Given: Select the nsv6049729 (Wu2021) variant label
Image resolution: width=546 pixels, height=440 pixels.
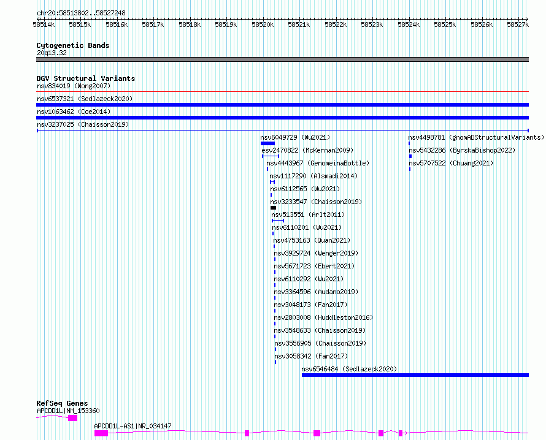Looking at the screenshot, I should click(295, 137).
